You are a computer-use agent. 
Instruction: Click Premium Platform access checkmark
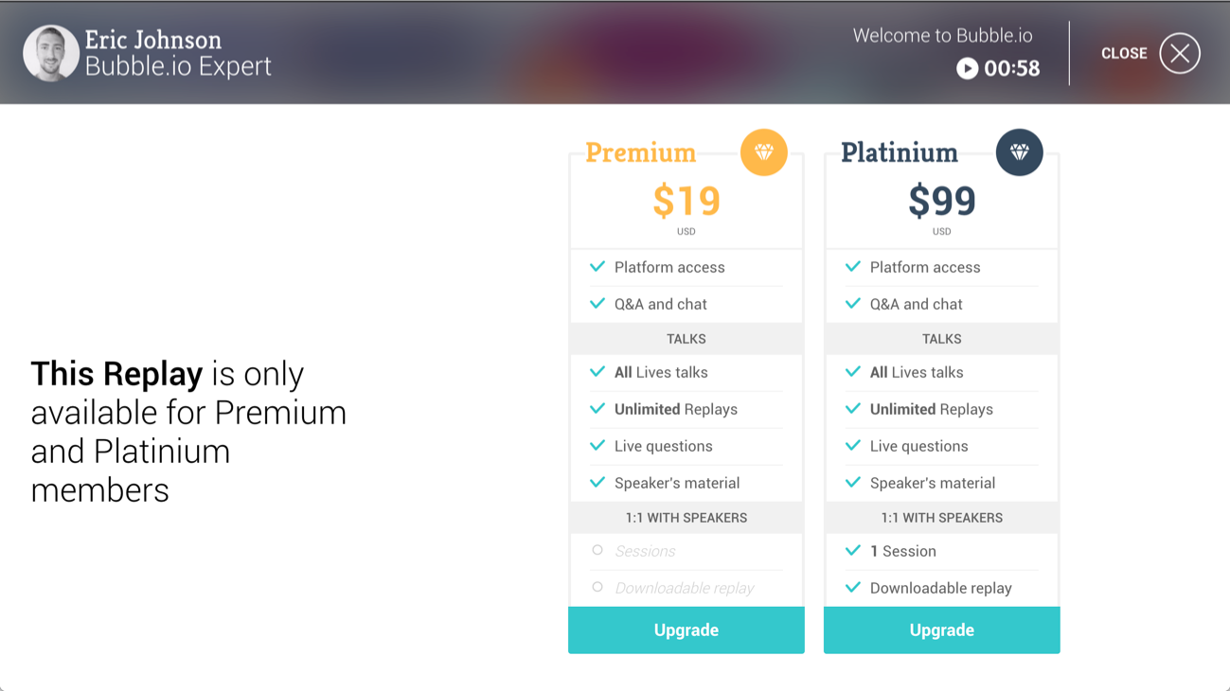pos(597,267)
